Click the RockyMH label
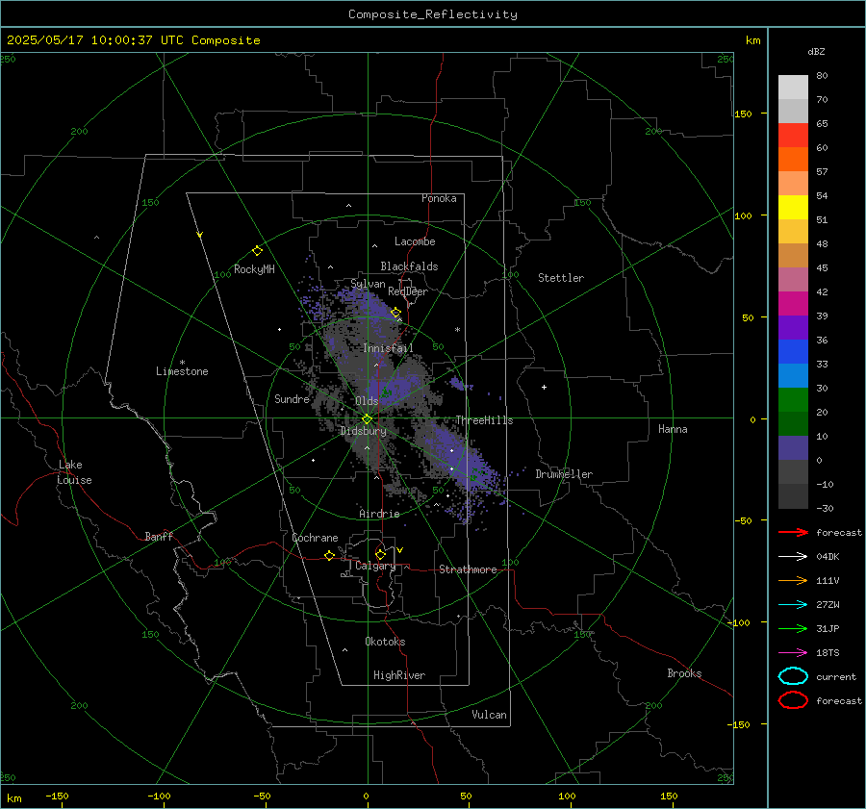The width and height of the screenshot is (866, 809). (254, 269)
